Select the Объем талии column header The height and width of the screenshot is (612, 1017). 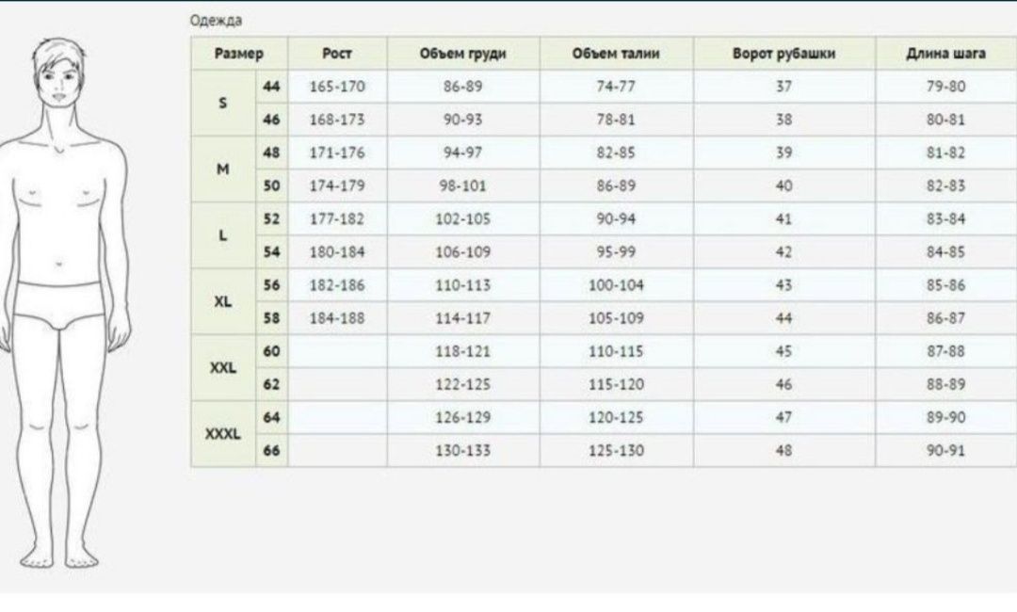616,54
